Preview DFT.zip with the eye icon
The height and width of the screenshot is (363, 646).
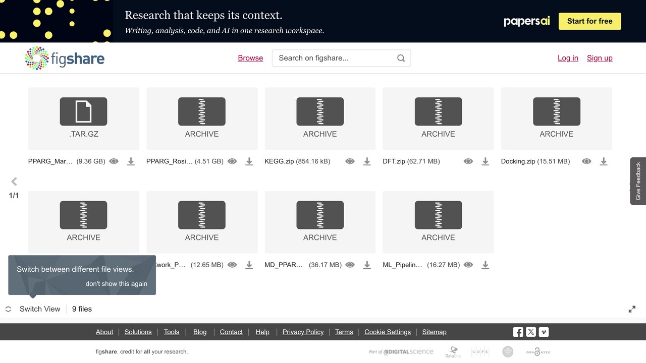tap(468, 161)
